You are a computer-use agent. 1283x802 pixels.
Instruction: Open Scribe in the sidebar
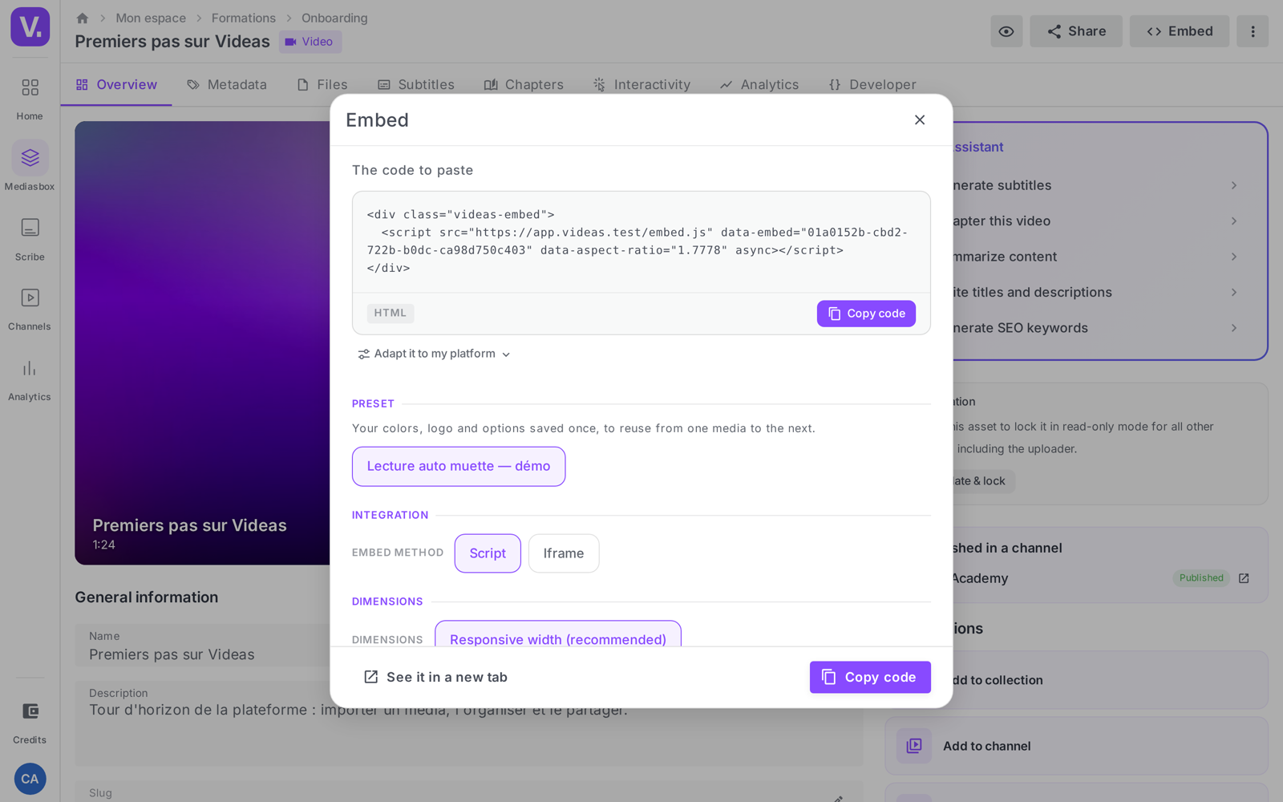pyautogui.click(x=30, y=238)
